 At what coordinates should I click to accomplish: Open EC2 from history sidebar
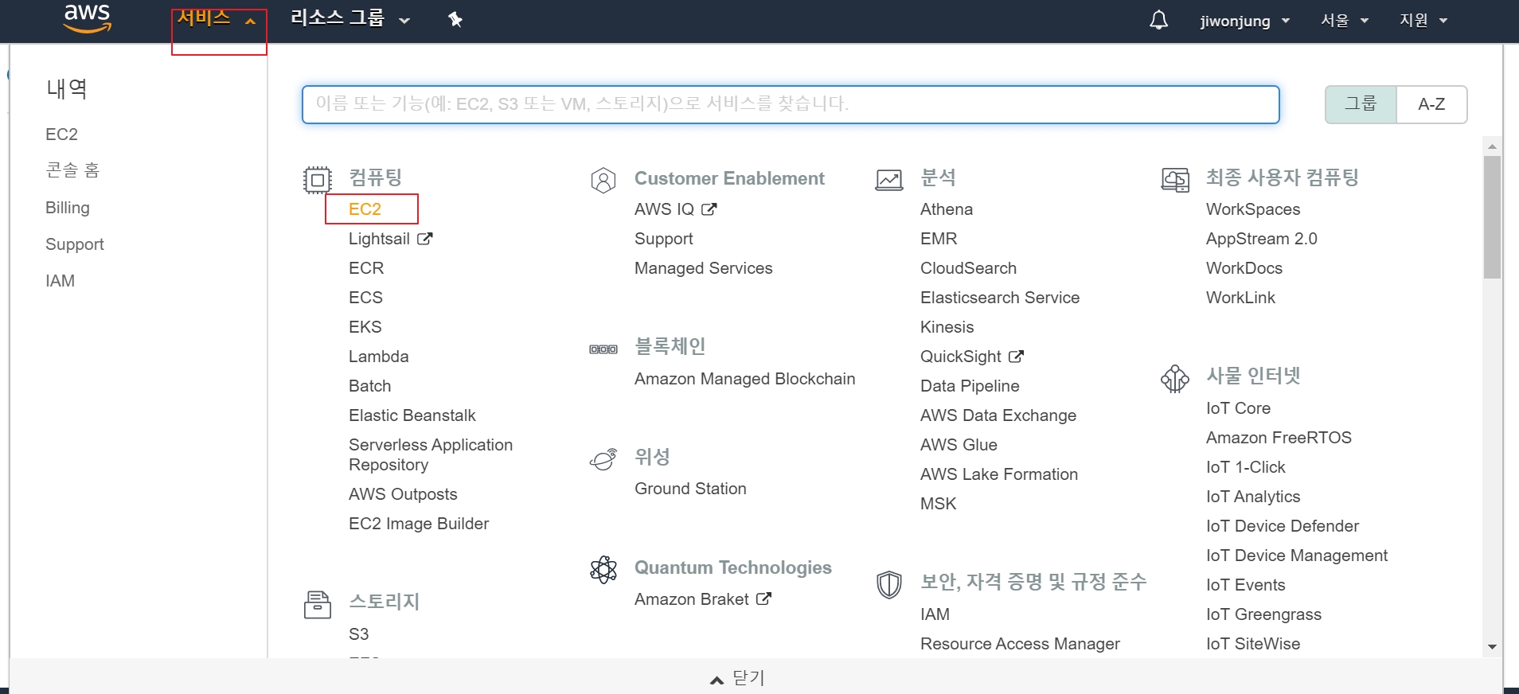tap(61, 135)
